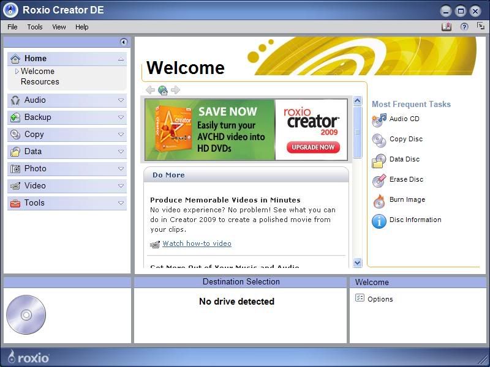
Task: Click the help question mark icon
Action: click(x=464, y=27)
